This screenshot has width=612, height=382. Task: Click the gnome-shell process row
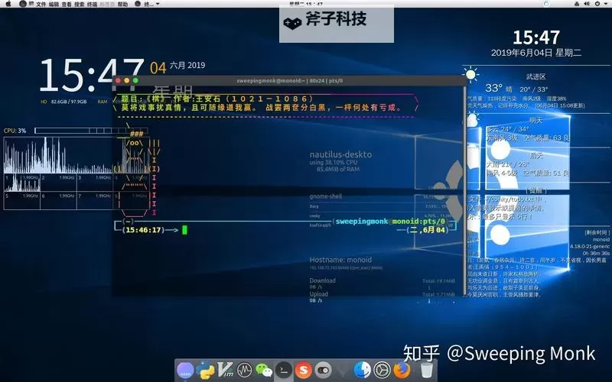[x=326, y=196]
